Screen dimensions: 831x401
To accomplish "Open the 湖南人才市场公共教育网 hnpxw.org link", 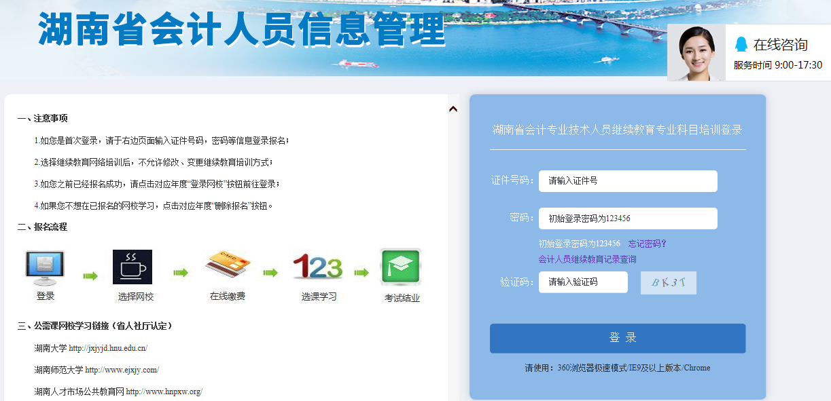I will tap(164, 392).
